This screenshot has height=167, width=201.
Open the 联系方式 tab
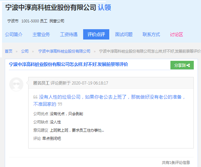tap(151, 34)
